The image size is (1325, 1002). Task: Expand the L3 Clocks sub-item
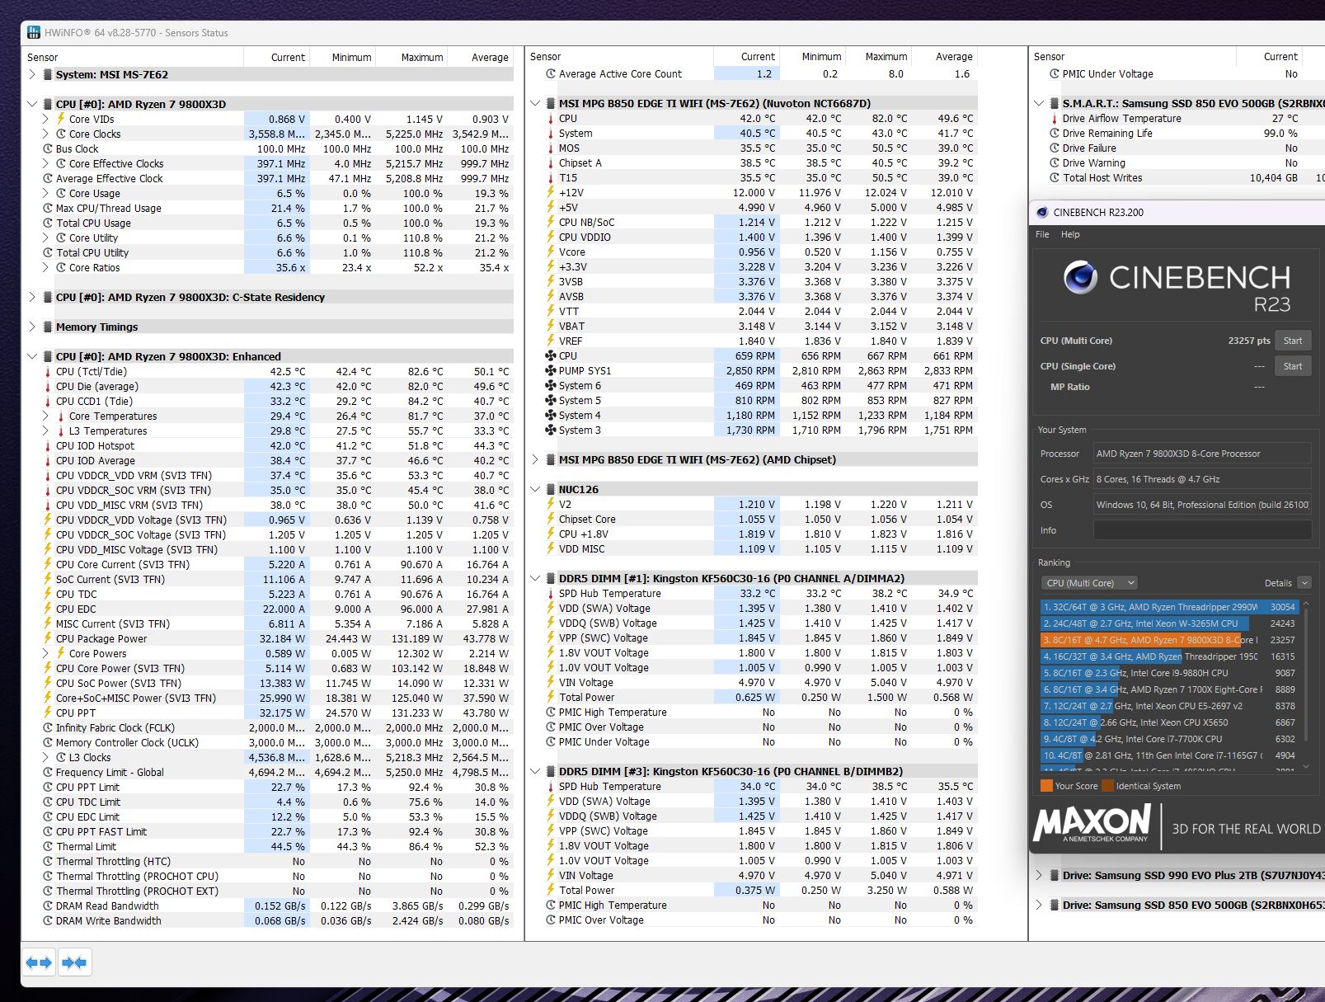pos(46,757)
